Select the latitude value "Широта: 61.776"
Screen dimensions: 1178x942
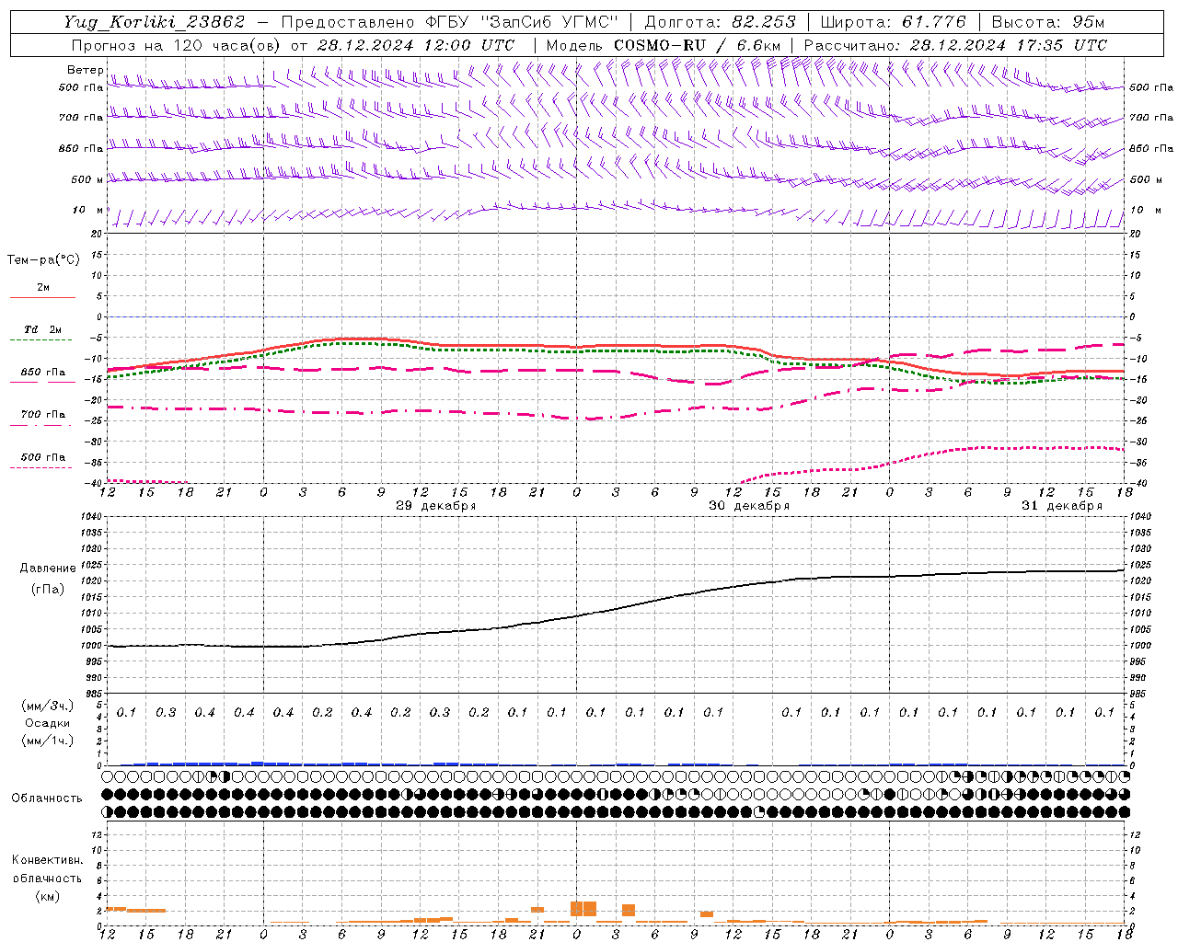(x=893, y=22)
